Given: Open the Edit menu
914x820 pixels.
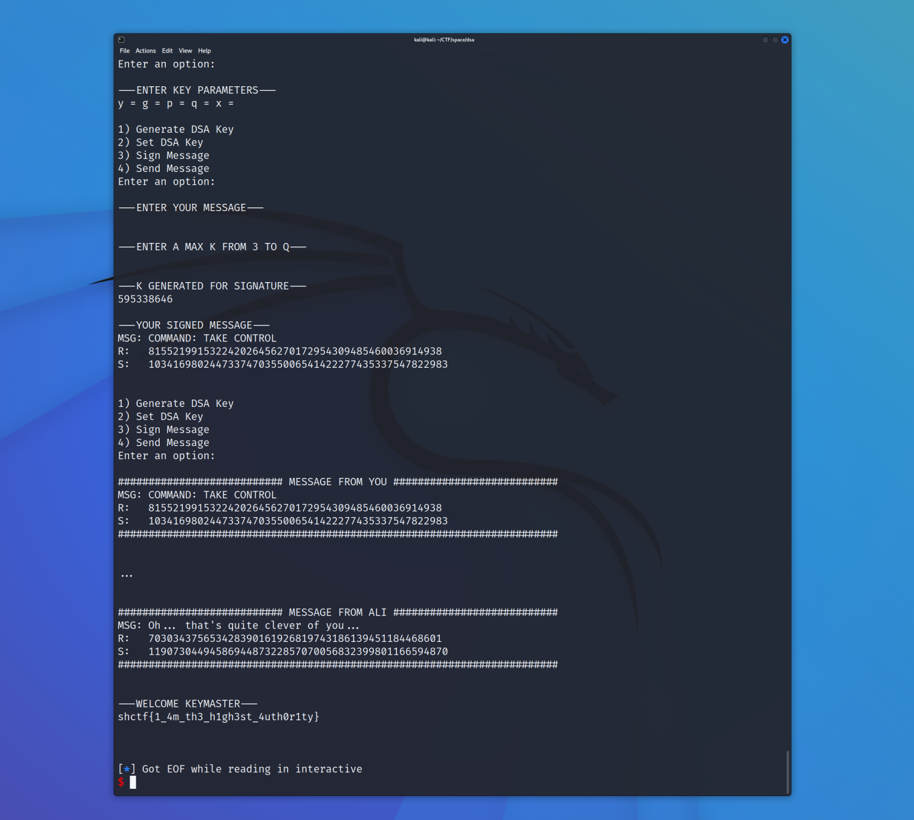Looking at the screenshot, I should click(x=167, y=51).
